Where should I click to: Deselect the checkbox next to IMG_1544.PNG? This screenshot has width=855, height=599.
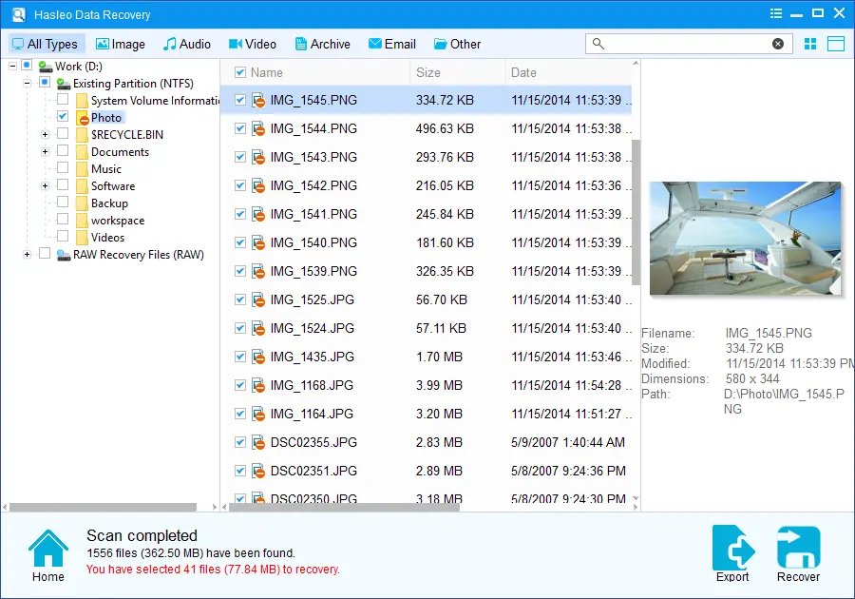[239, 128]
